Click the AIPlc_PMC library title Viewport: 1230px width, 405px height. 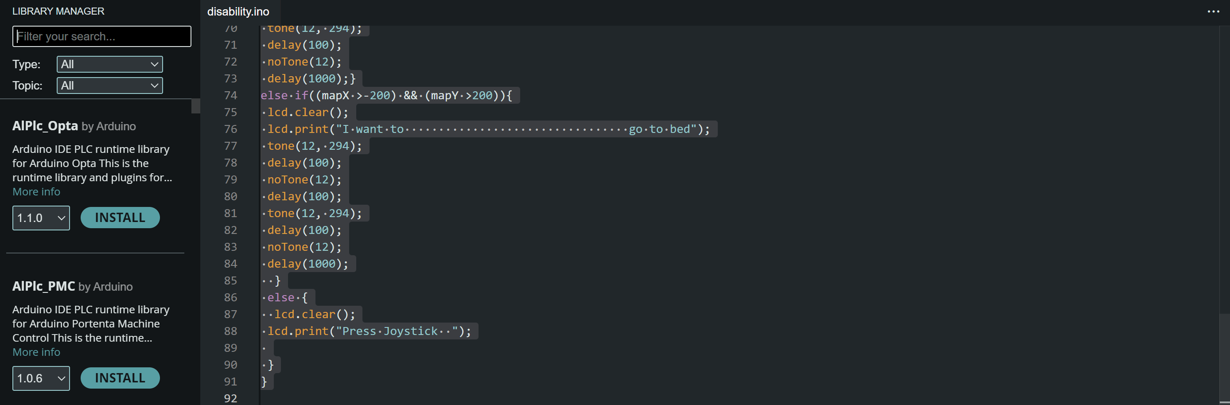click(x=43, y=287)
